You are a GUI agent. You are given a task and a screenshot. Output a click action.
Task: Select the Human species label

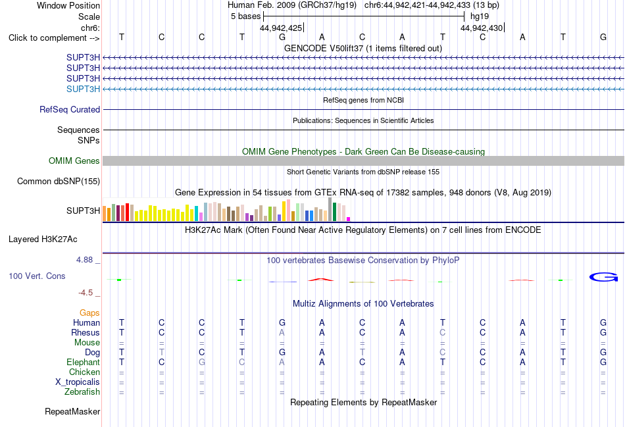point(86,322)
